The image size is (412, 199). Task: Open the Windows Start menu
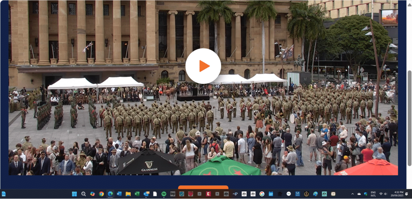click(x=74, y=194)
